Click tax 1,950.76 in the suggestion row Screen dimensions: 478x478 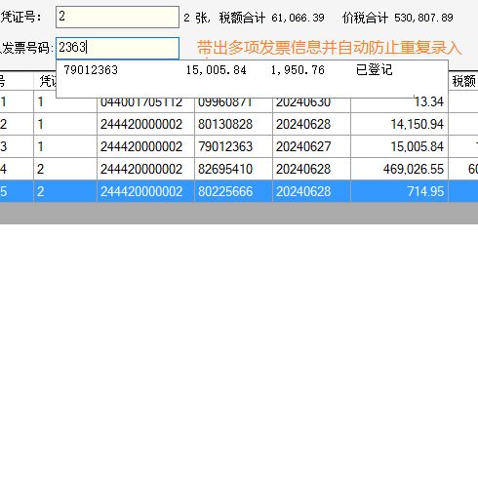click(x=298, y=70)
